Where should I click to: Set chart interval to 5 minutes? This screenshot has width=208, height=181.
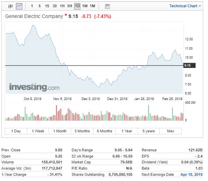(40, 6)
